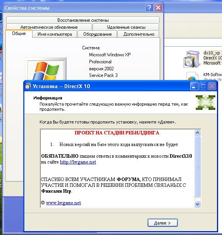This screenshot has height=235, width=222.
Task: Open the http://lwgame.net link
Action: click(78, 162)
